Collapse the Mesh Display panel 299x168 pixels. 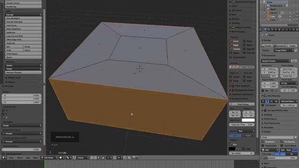(x=238, y=32)
